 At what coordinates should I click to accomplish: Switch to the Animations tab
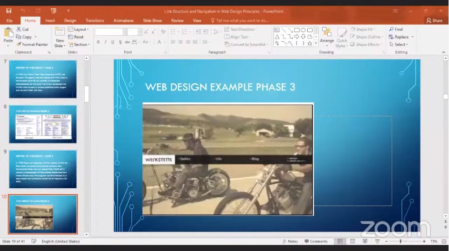click(x=123, y=21)
